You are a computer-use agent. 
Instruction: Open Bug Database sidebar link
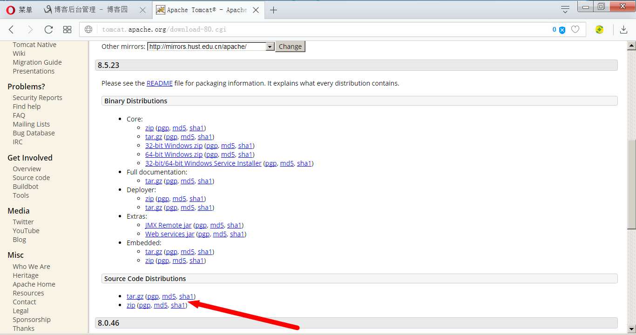click(34, 133)
